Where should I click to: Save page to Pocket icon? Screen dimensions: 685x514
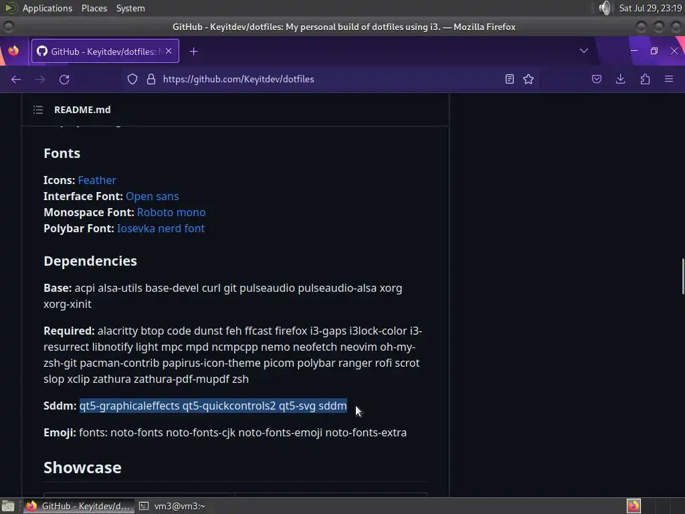[x=597, y=79]
